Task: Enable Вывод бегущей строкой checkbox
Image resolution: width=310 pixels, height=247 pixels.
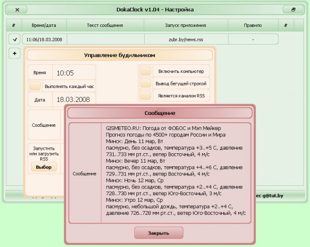Action: (x=145, y=83)
